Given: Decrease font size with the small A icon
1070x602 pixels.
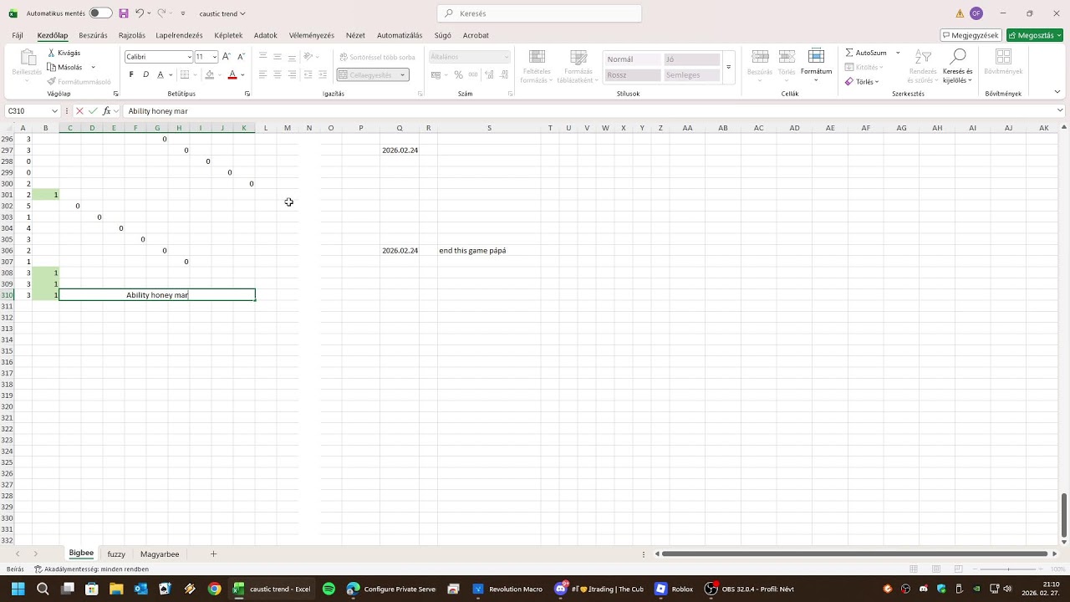Looking at the screenshot, I should [241, 56].
